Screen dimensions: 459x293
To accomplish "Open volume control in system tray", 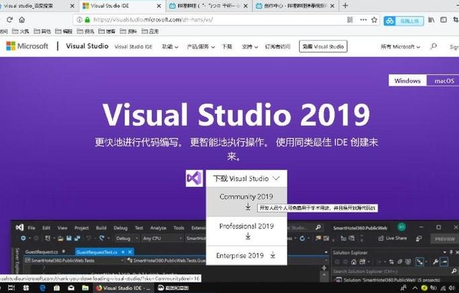I will 451,288.
